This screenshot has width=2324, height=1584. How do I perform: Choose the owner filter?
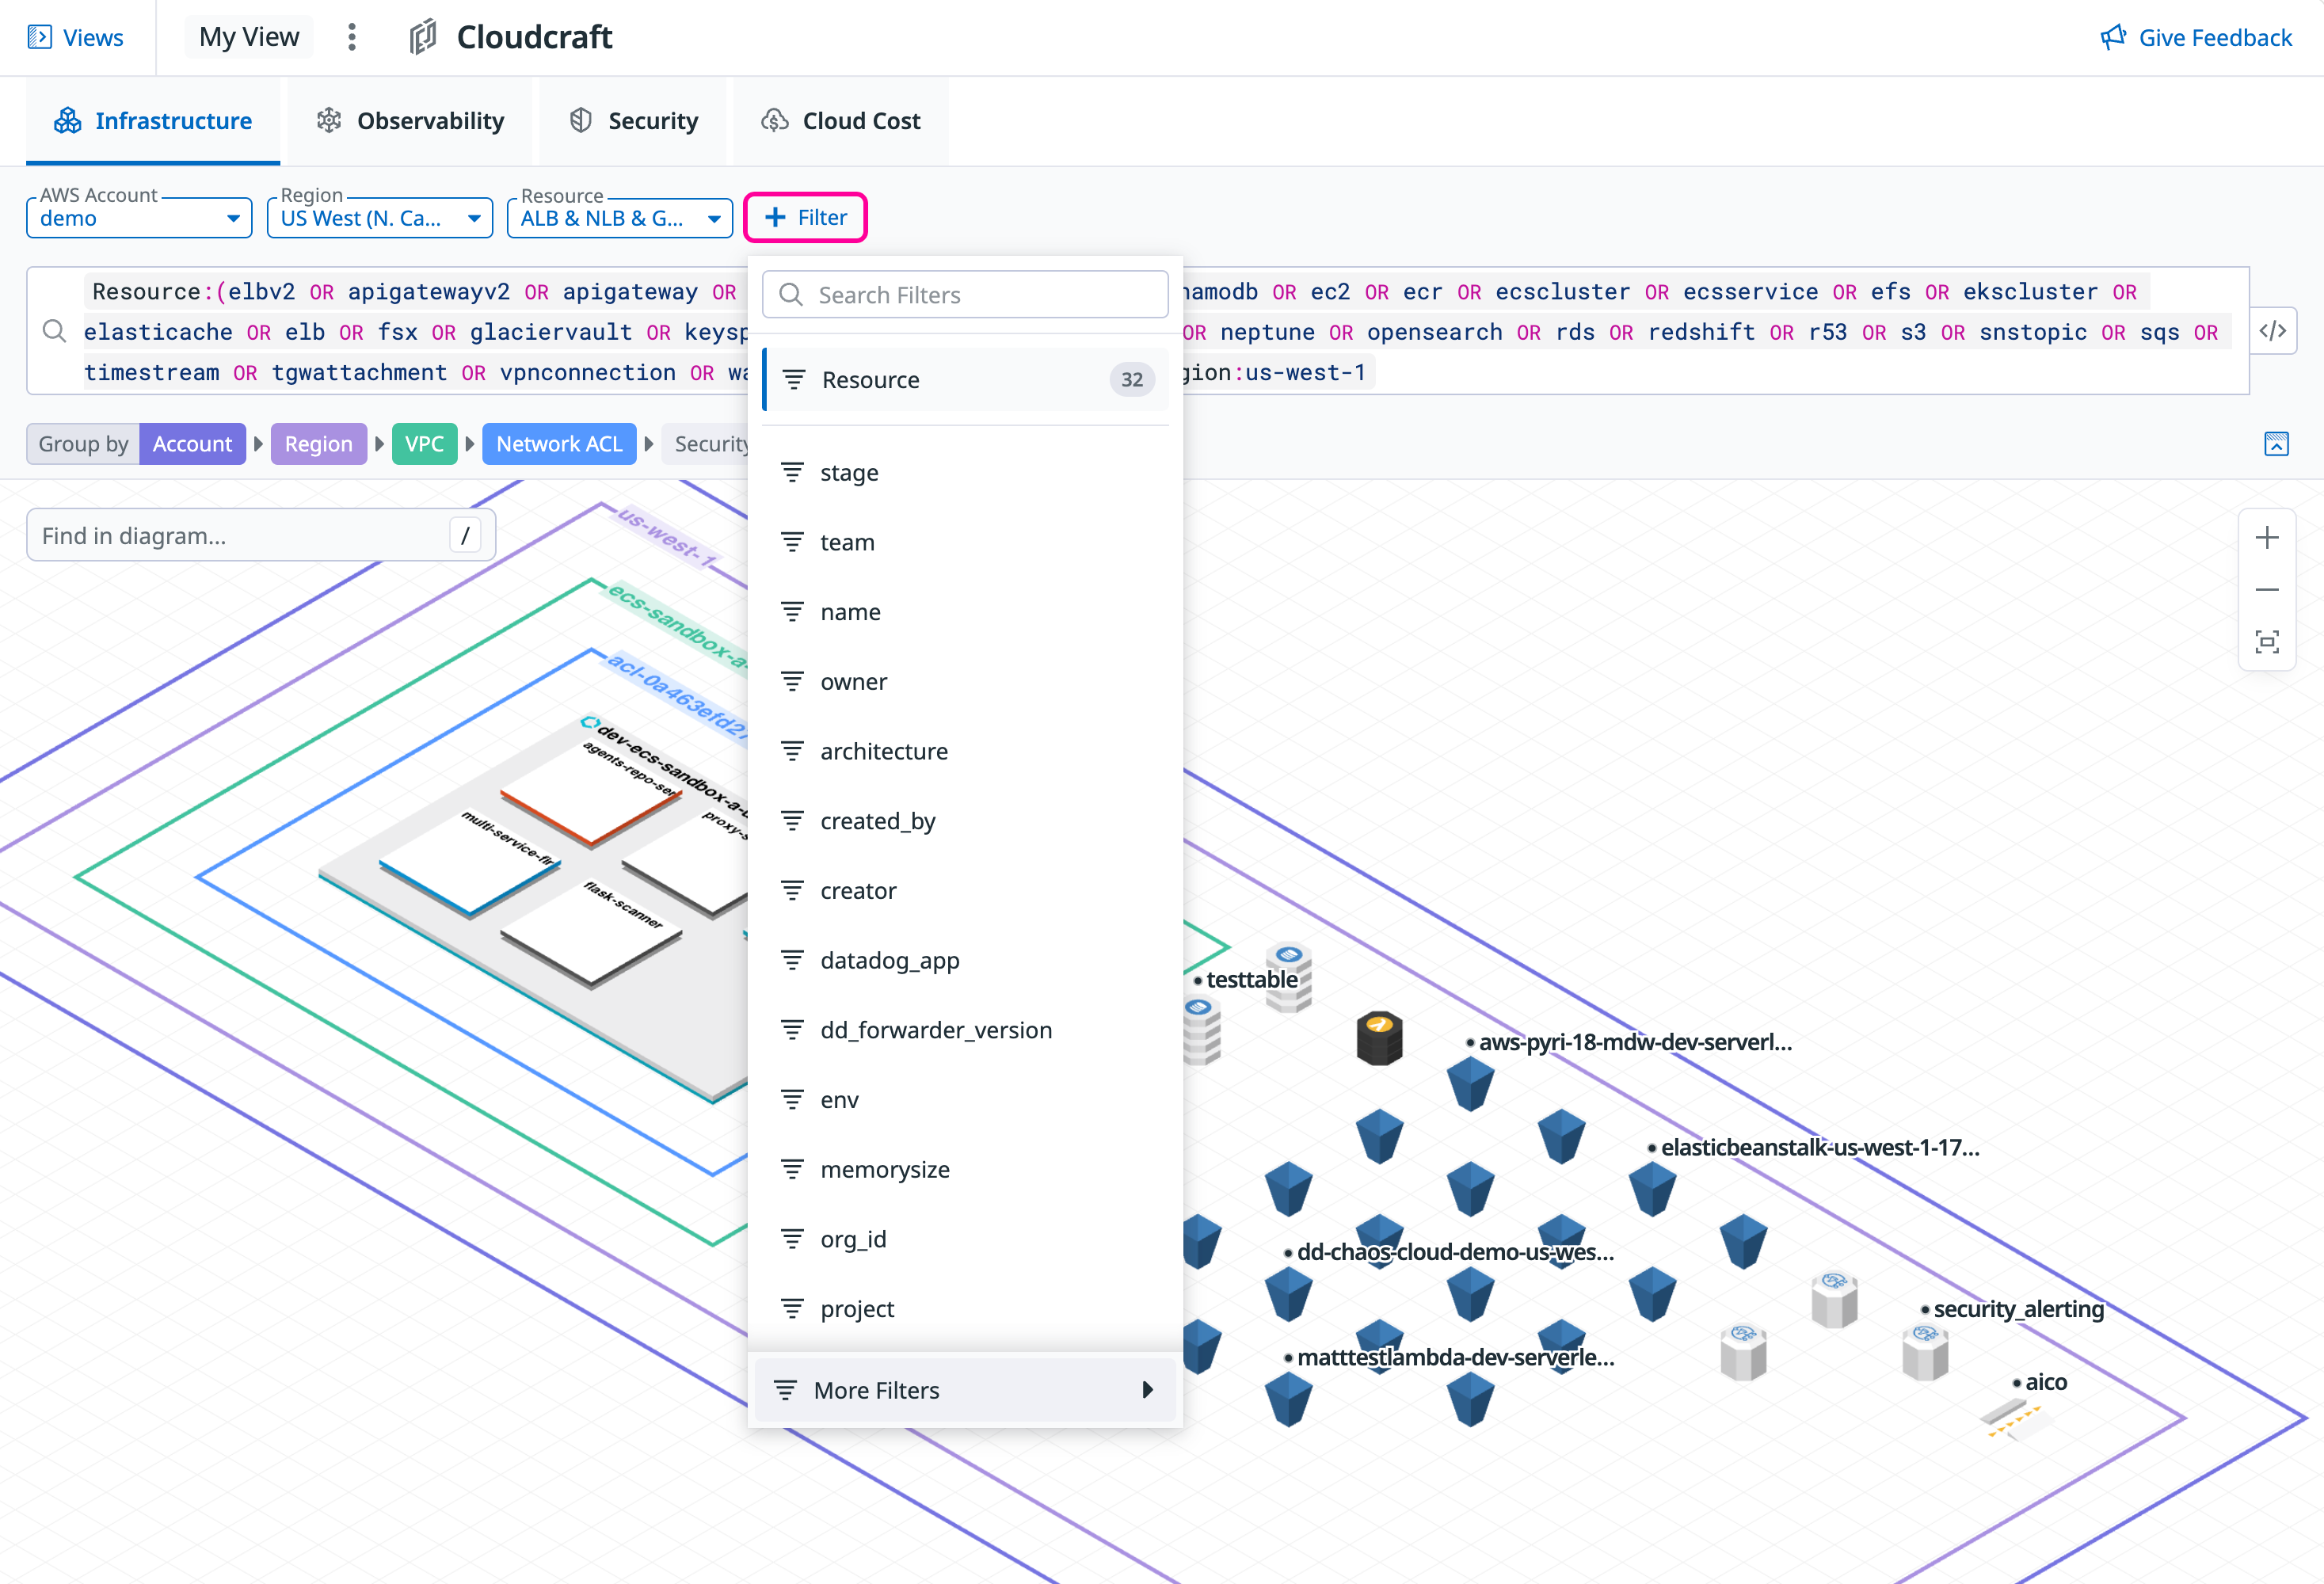coord(965,681)
